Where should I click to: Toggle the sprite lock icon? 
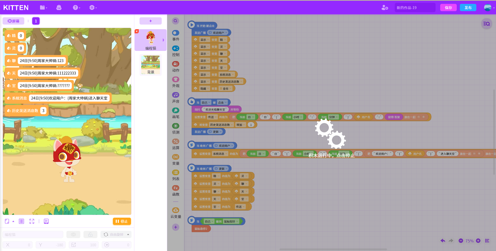(90, 234)
